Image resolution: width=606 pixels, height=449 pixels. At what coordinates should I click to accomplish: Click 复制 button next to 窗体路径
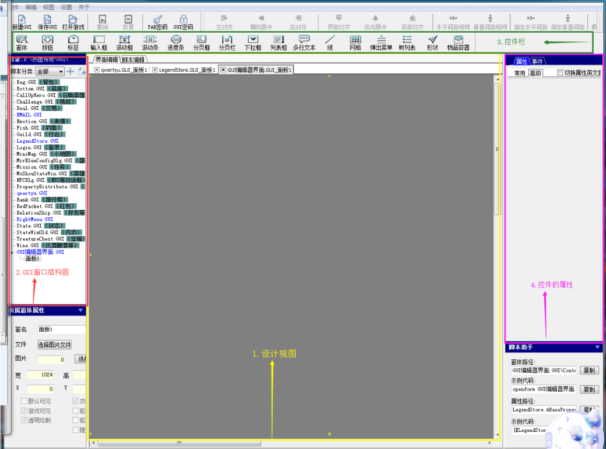(589, 370)
